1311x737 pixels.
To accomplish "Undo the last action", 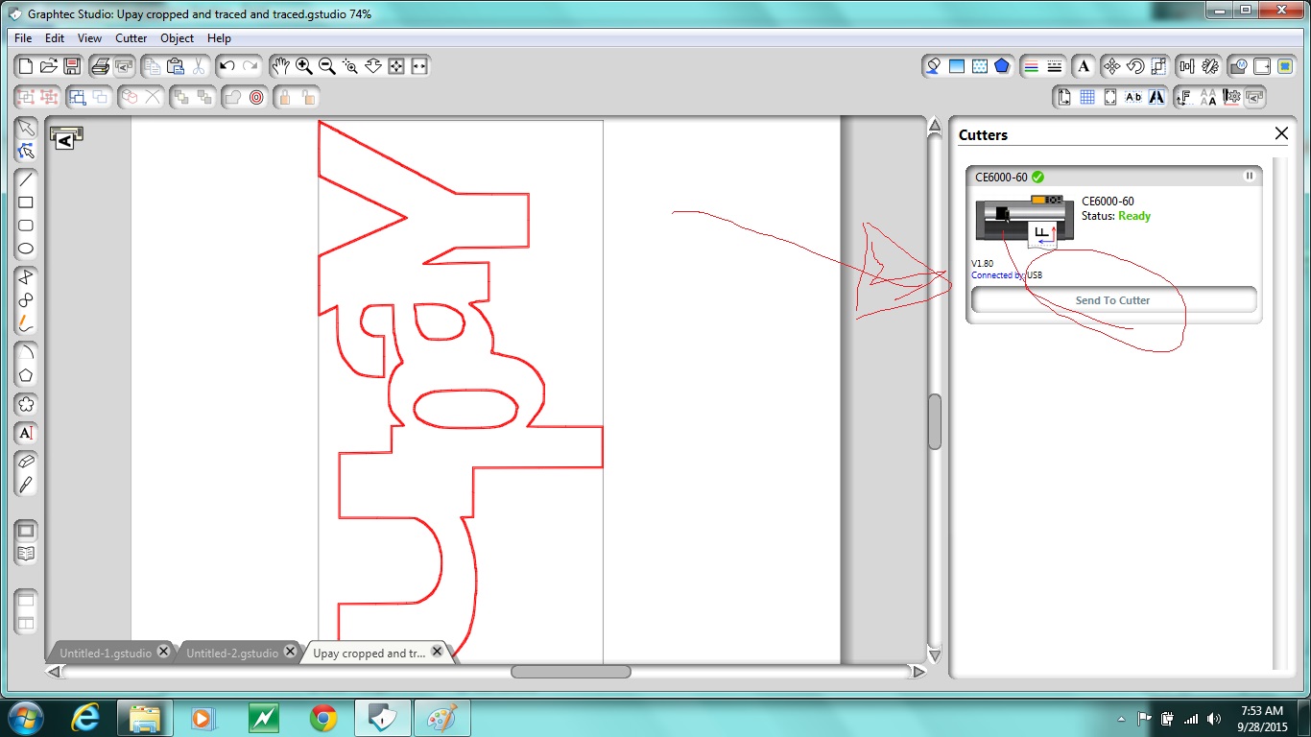I will [x=227, y=66].
